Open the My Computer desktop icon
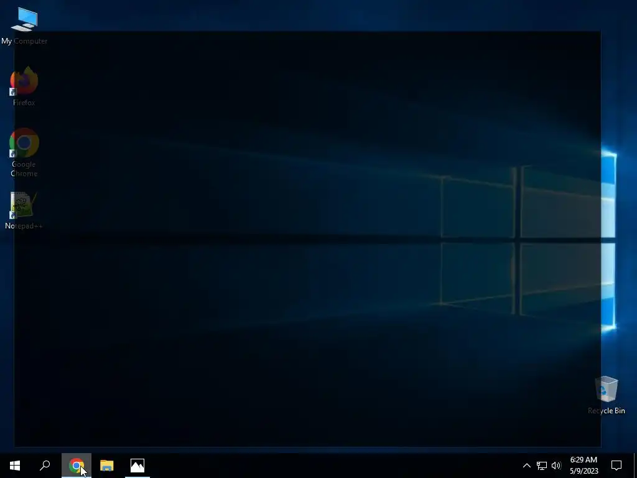This screenshot has height=478, width=637. pos(24,26)
